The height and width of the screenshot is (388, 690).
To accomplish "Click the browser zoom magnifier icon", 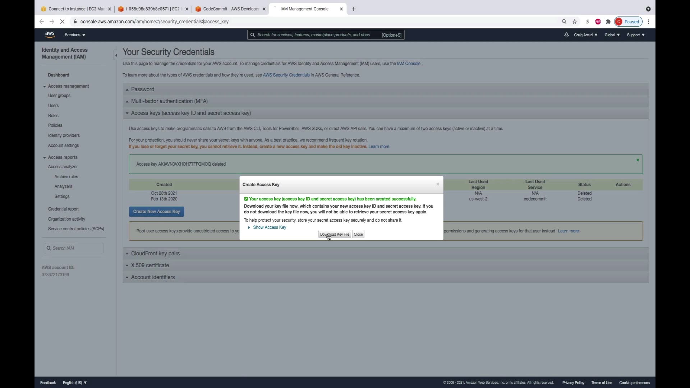I will point(564,22).
